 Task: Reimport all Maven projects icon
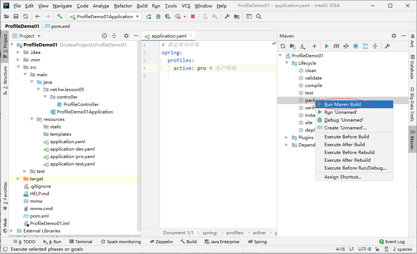pyautogui.click(x=283, y=46)
